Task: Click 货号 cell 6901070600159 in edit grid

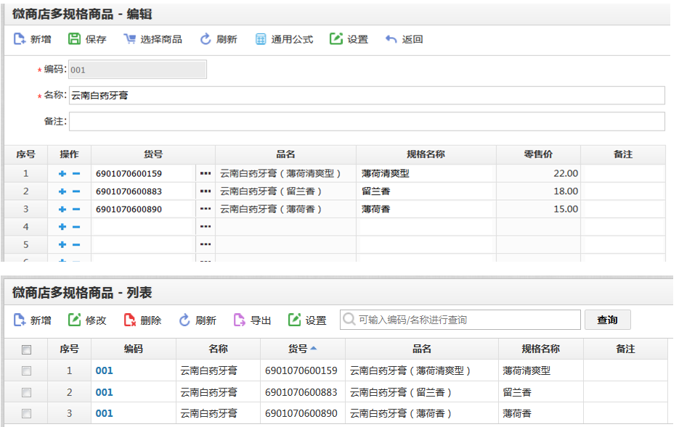Action: (143, 174)
